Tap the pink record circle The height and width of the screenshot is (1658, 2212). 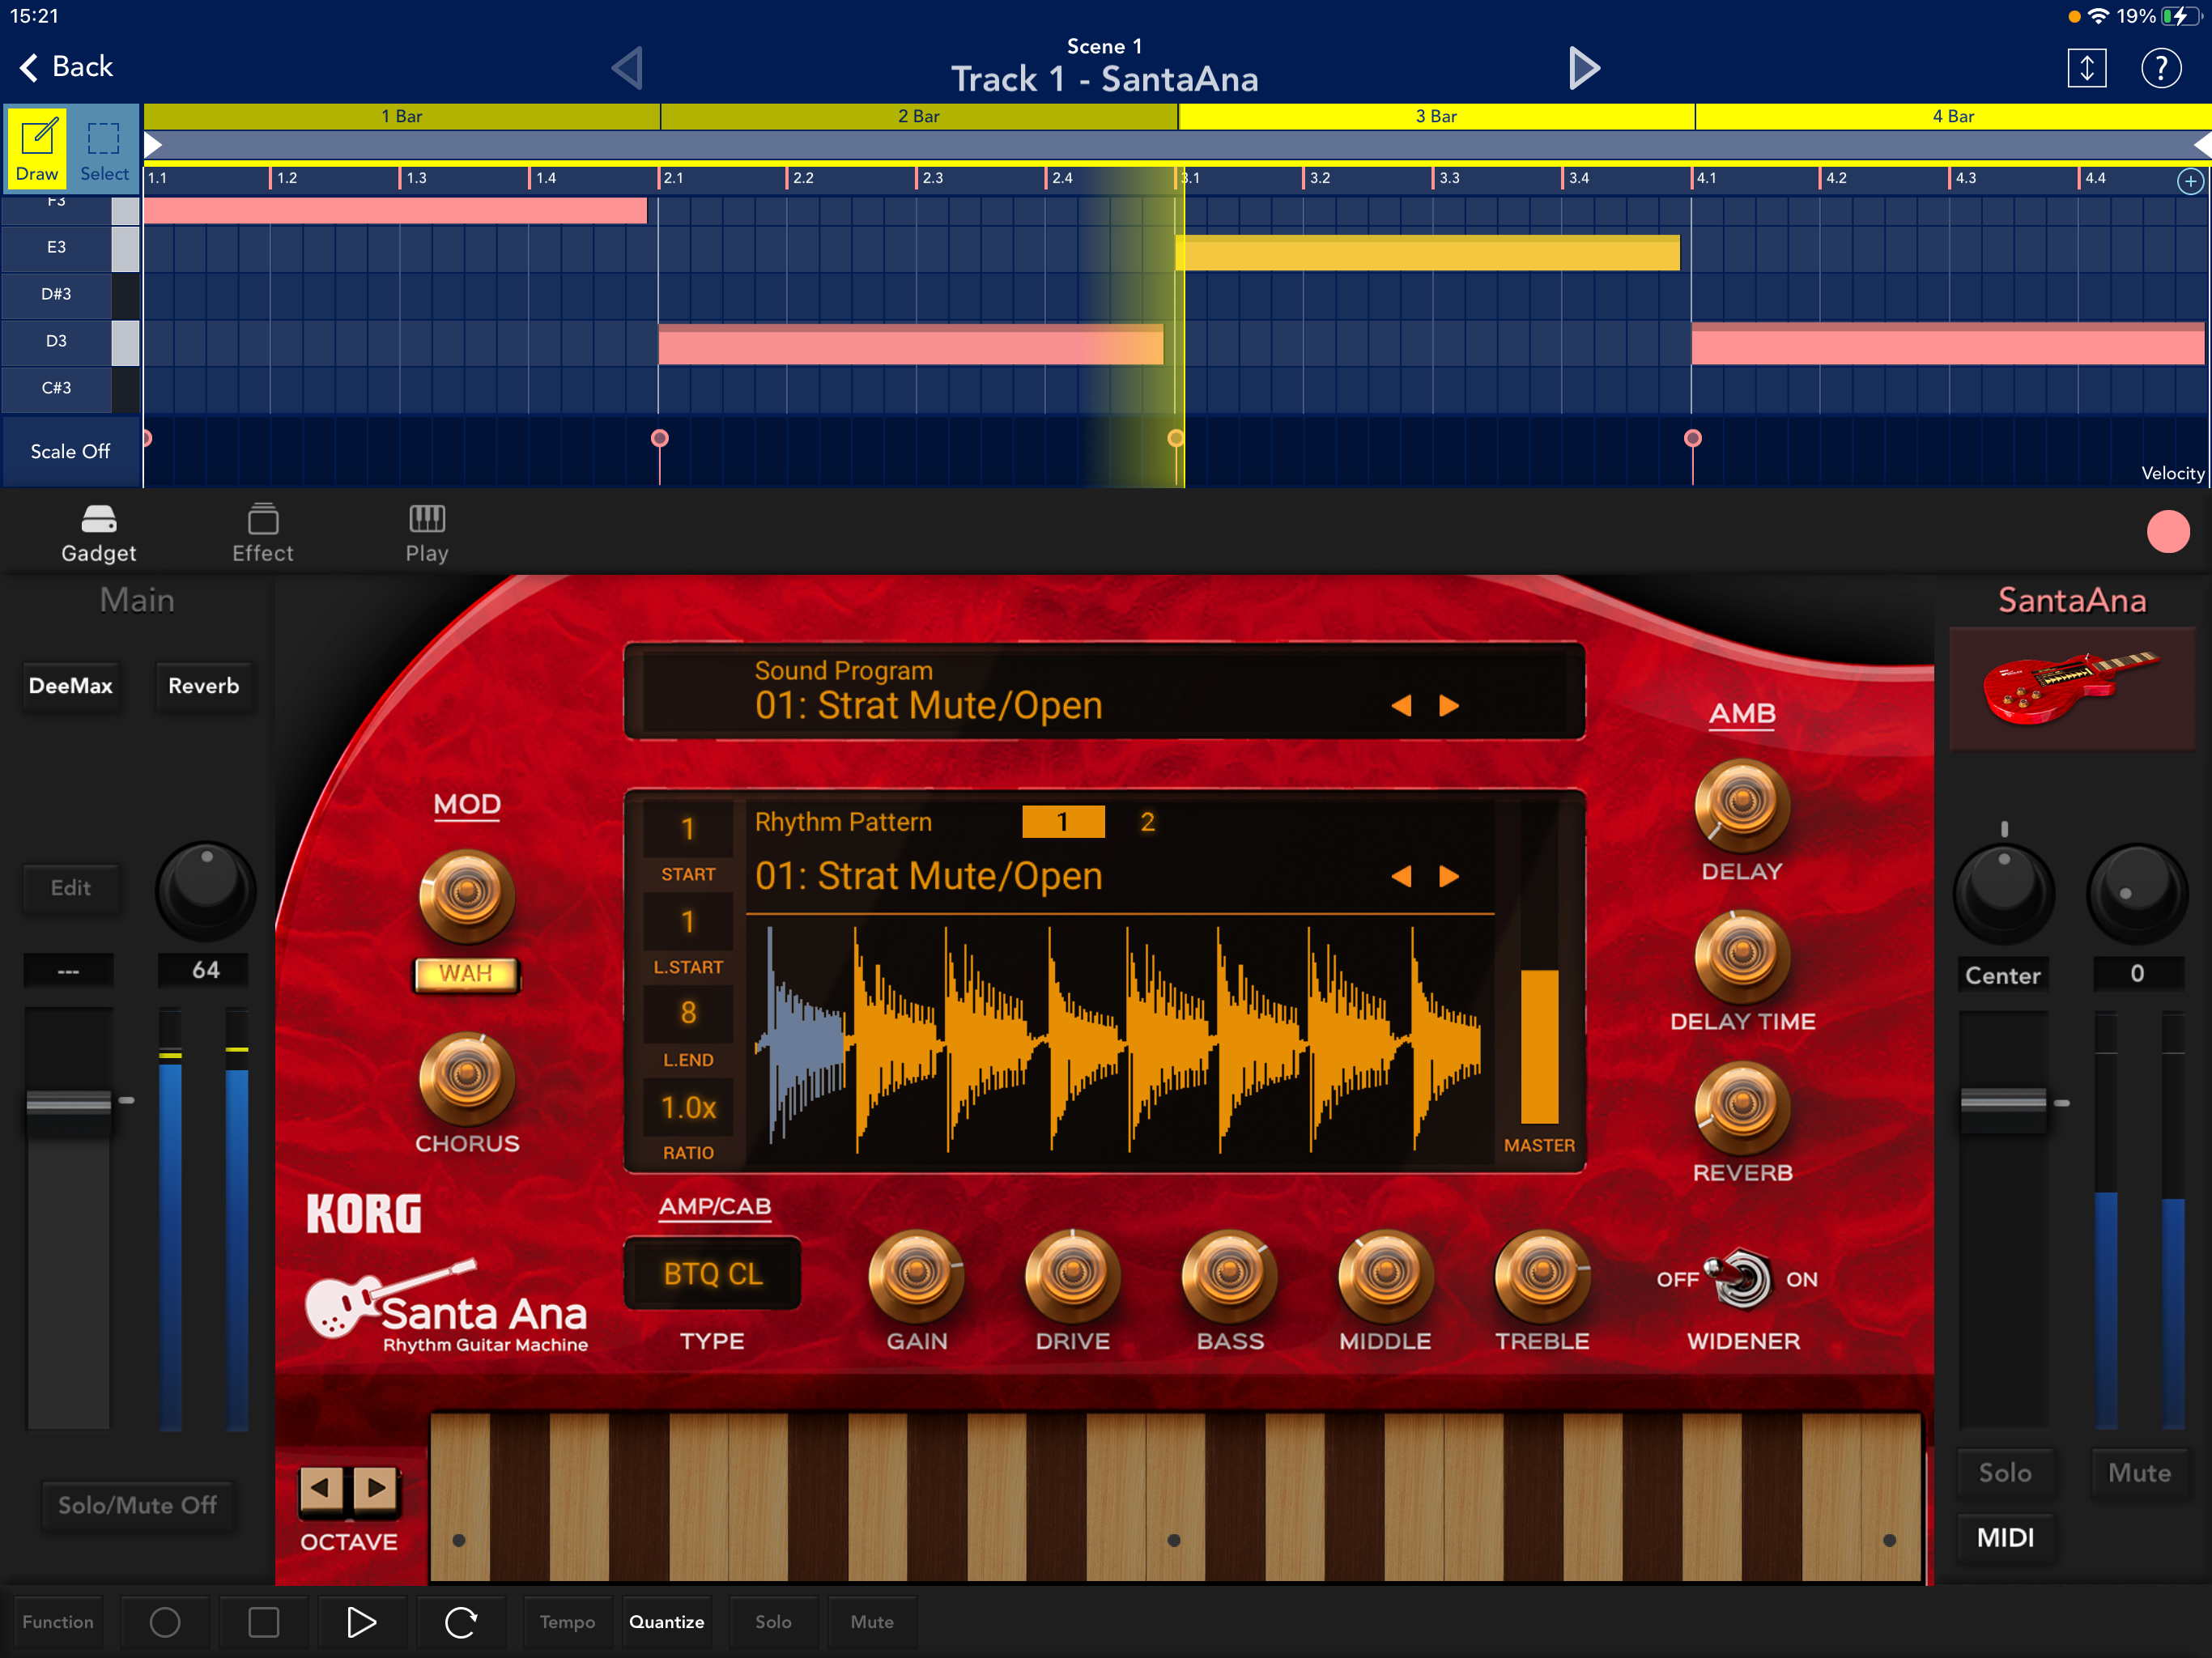pos(2167,531)
